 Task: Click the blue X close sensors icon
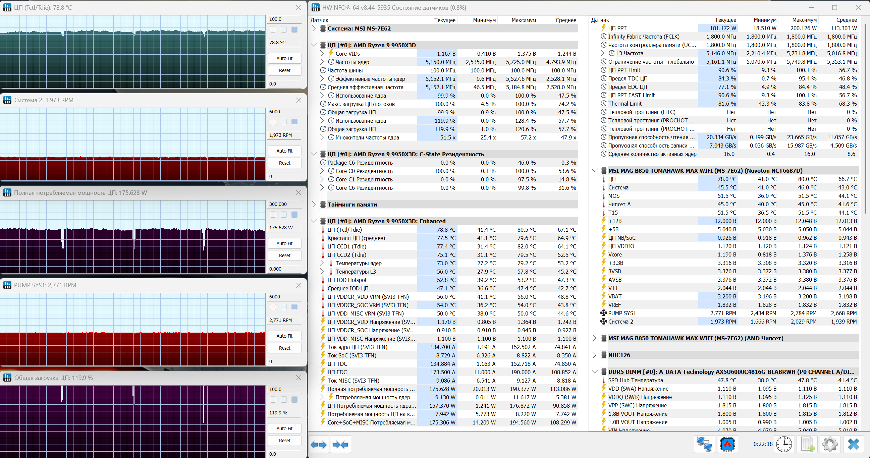point(854,444)
